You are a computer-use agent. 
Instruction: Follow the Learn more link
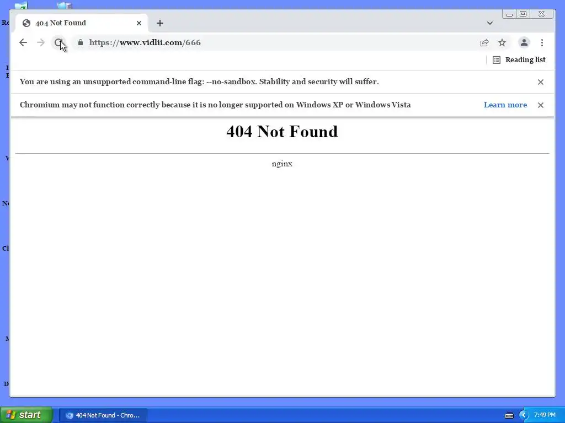[505, 105]
